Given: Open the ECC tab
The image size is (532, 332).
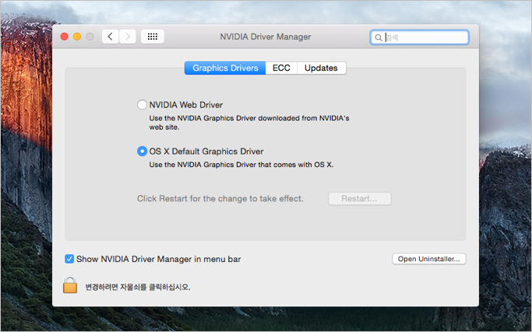Looking at the screenshot, I should pos(281,68).
